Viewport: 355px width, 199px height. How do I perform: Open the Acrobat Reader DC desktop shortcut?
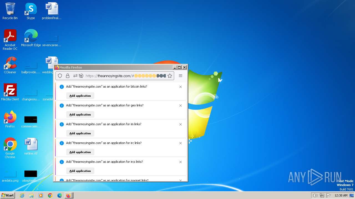[10, 40]
